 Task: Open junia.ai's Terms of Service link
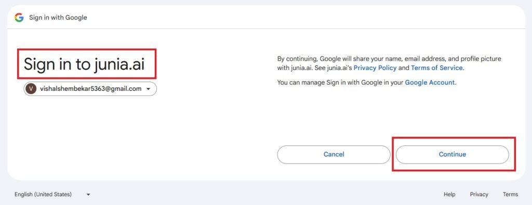(x=436, y=68)
